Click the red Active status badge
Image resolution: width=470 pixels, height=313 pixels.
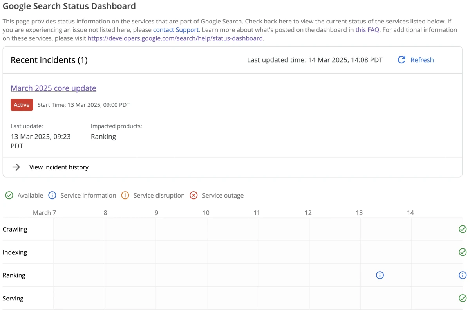click(x=22, y=105)
